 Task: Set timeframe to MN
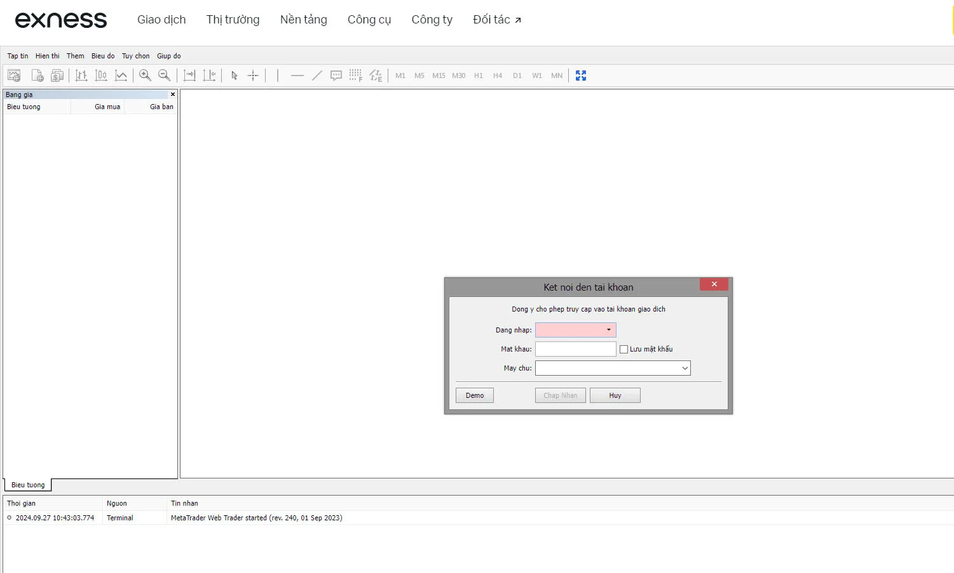point(557,76)
